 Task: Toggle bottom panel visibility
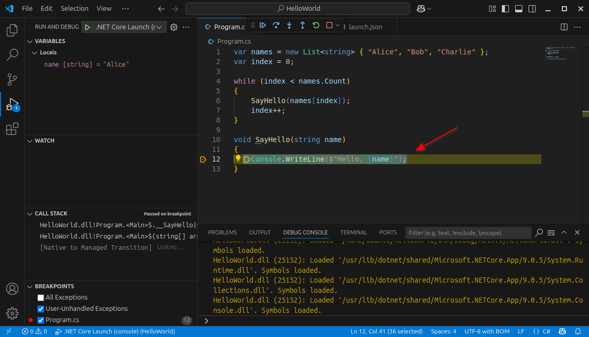[x=519, y=9]
